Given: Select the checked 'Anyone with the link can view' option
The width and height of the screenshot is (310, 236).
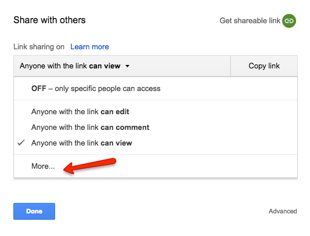Looking at the screenshot, I should click(x=156, y=143).
